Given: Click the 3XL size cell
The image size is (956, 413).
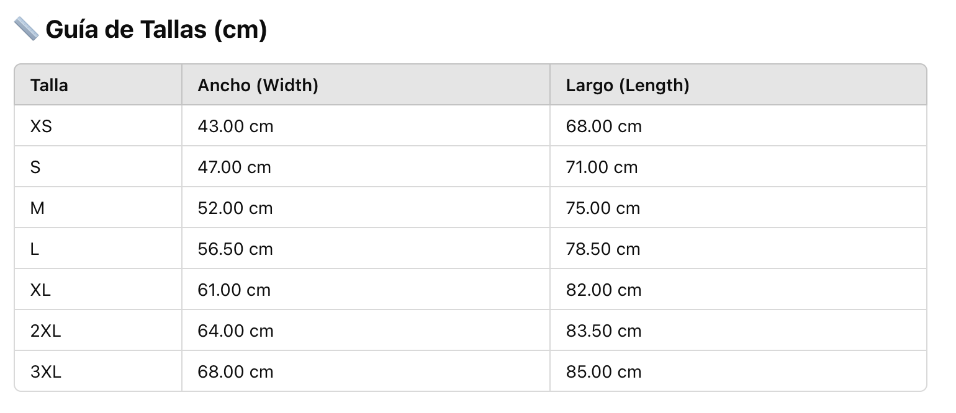Looking at the screenshot, I should pyautogui.click(x=45, y=371).
